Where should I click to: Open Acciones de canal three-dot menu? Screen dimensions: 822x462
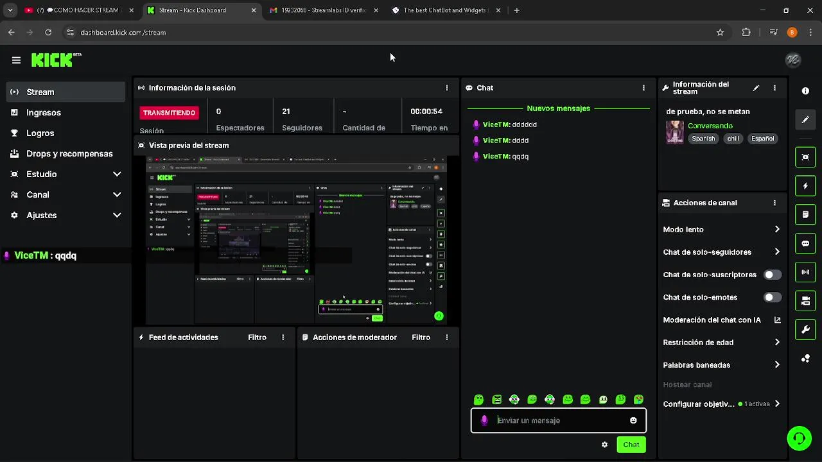click(774, 203)
